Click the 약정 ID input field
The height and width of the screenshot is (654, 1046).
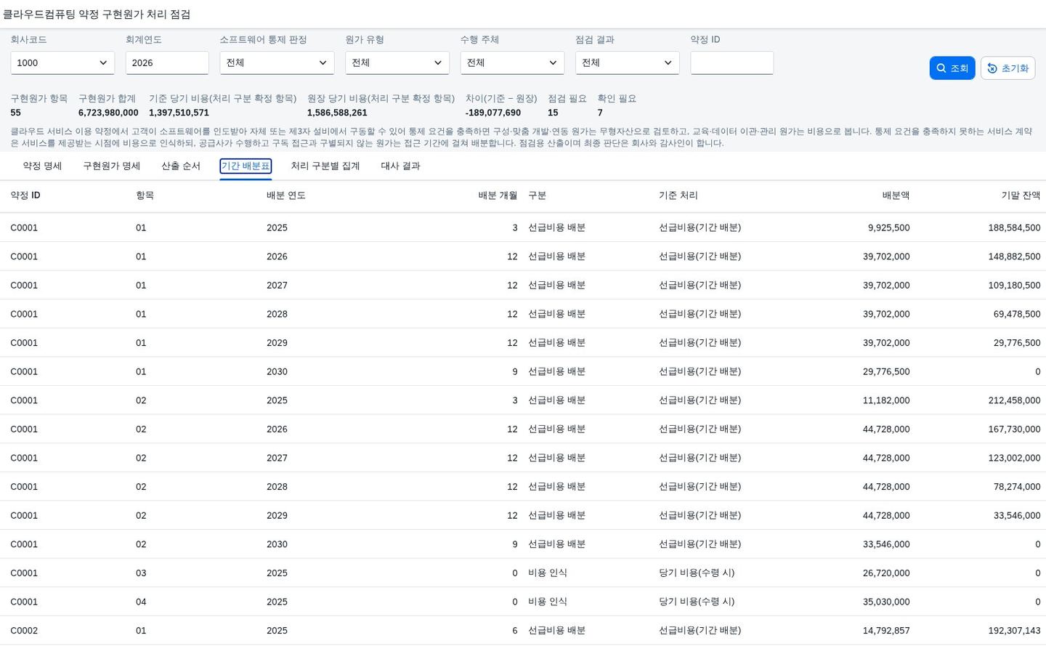tap(732, 62)
